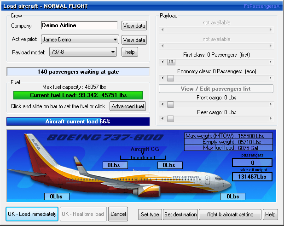Screen dimensions: 284x226
Task: Open Advanced fuel settings
Action: [128, 106]
